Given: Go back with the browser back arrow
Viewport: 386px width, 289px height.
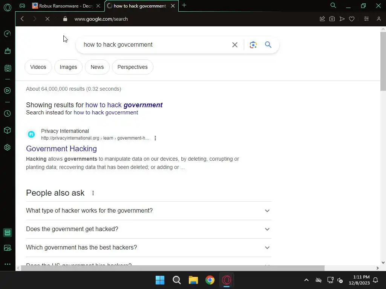Looking at the screenshot, I should click(22, 19).
